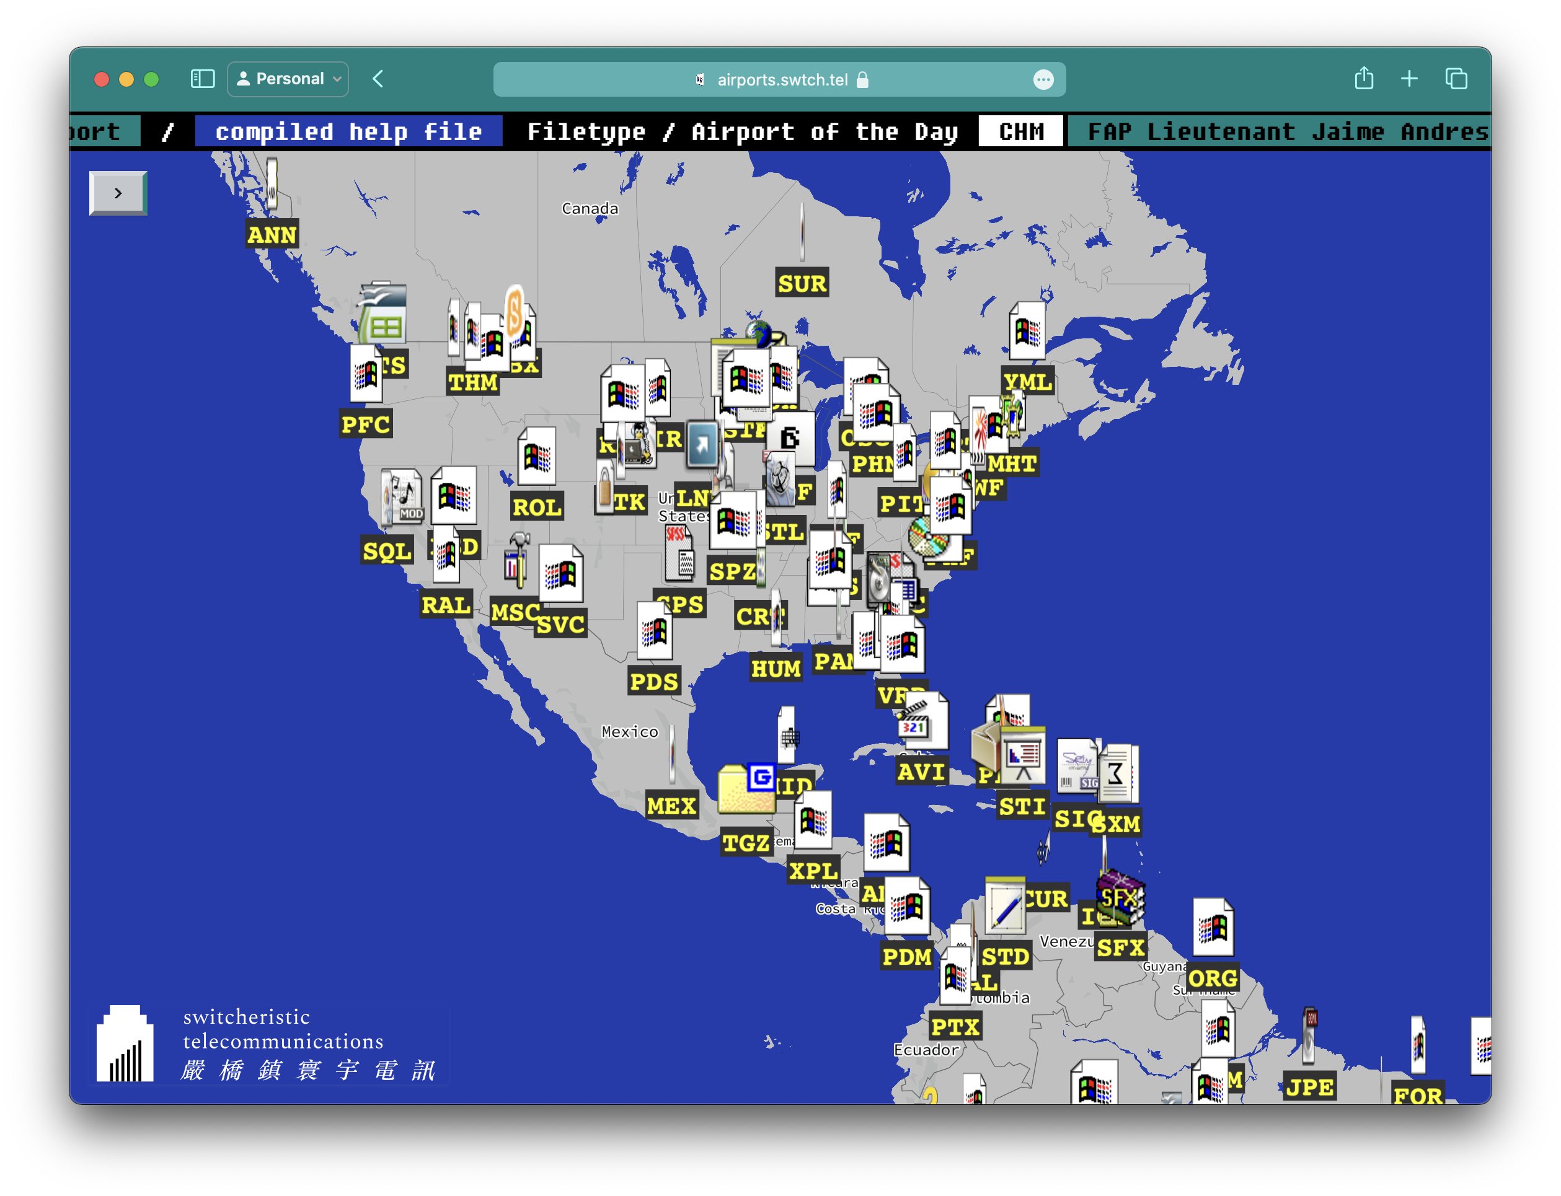1561x1196 pixels.
Task: Click the Safari Share button
Action: click(1363, 79)
